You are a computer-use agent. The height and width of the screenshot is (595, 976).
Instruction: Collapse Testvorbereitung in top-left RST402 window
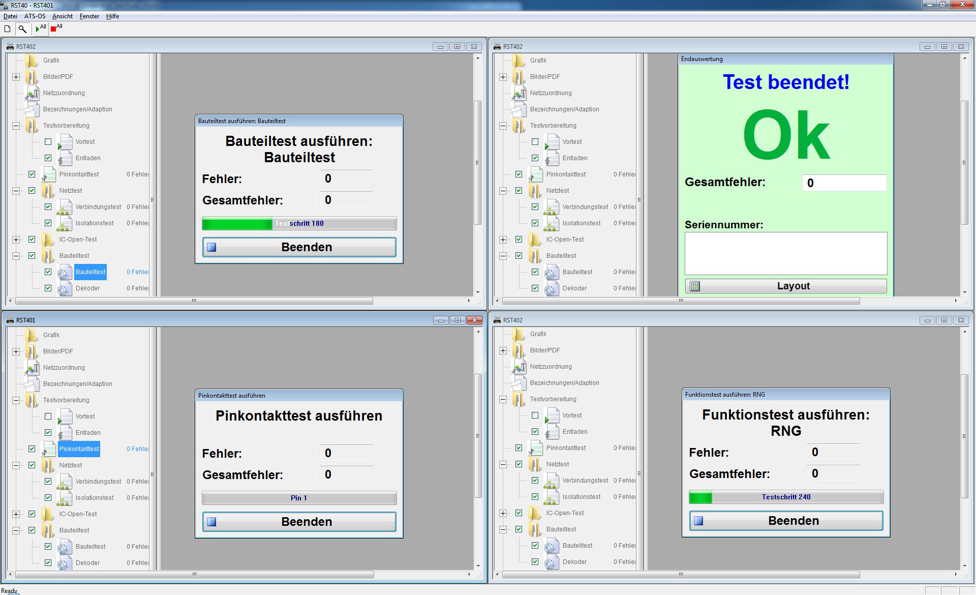pyautogui.click(x=16, y=126)
